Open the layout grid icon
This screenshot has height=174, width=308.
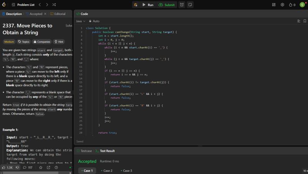tap(274, 5)
